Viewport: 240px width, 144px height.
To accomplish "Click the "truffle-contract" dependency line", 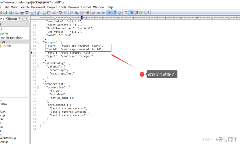I will click(70, 28).
